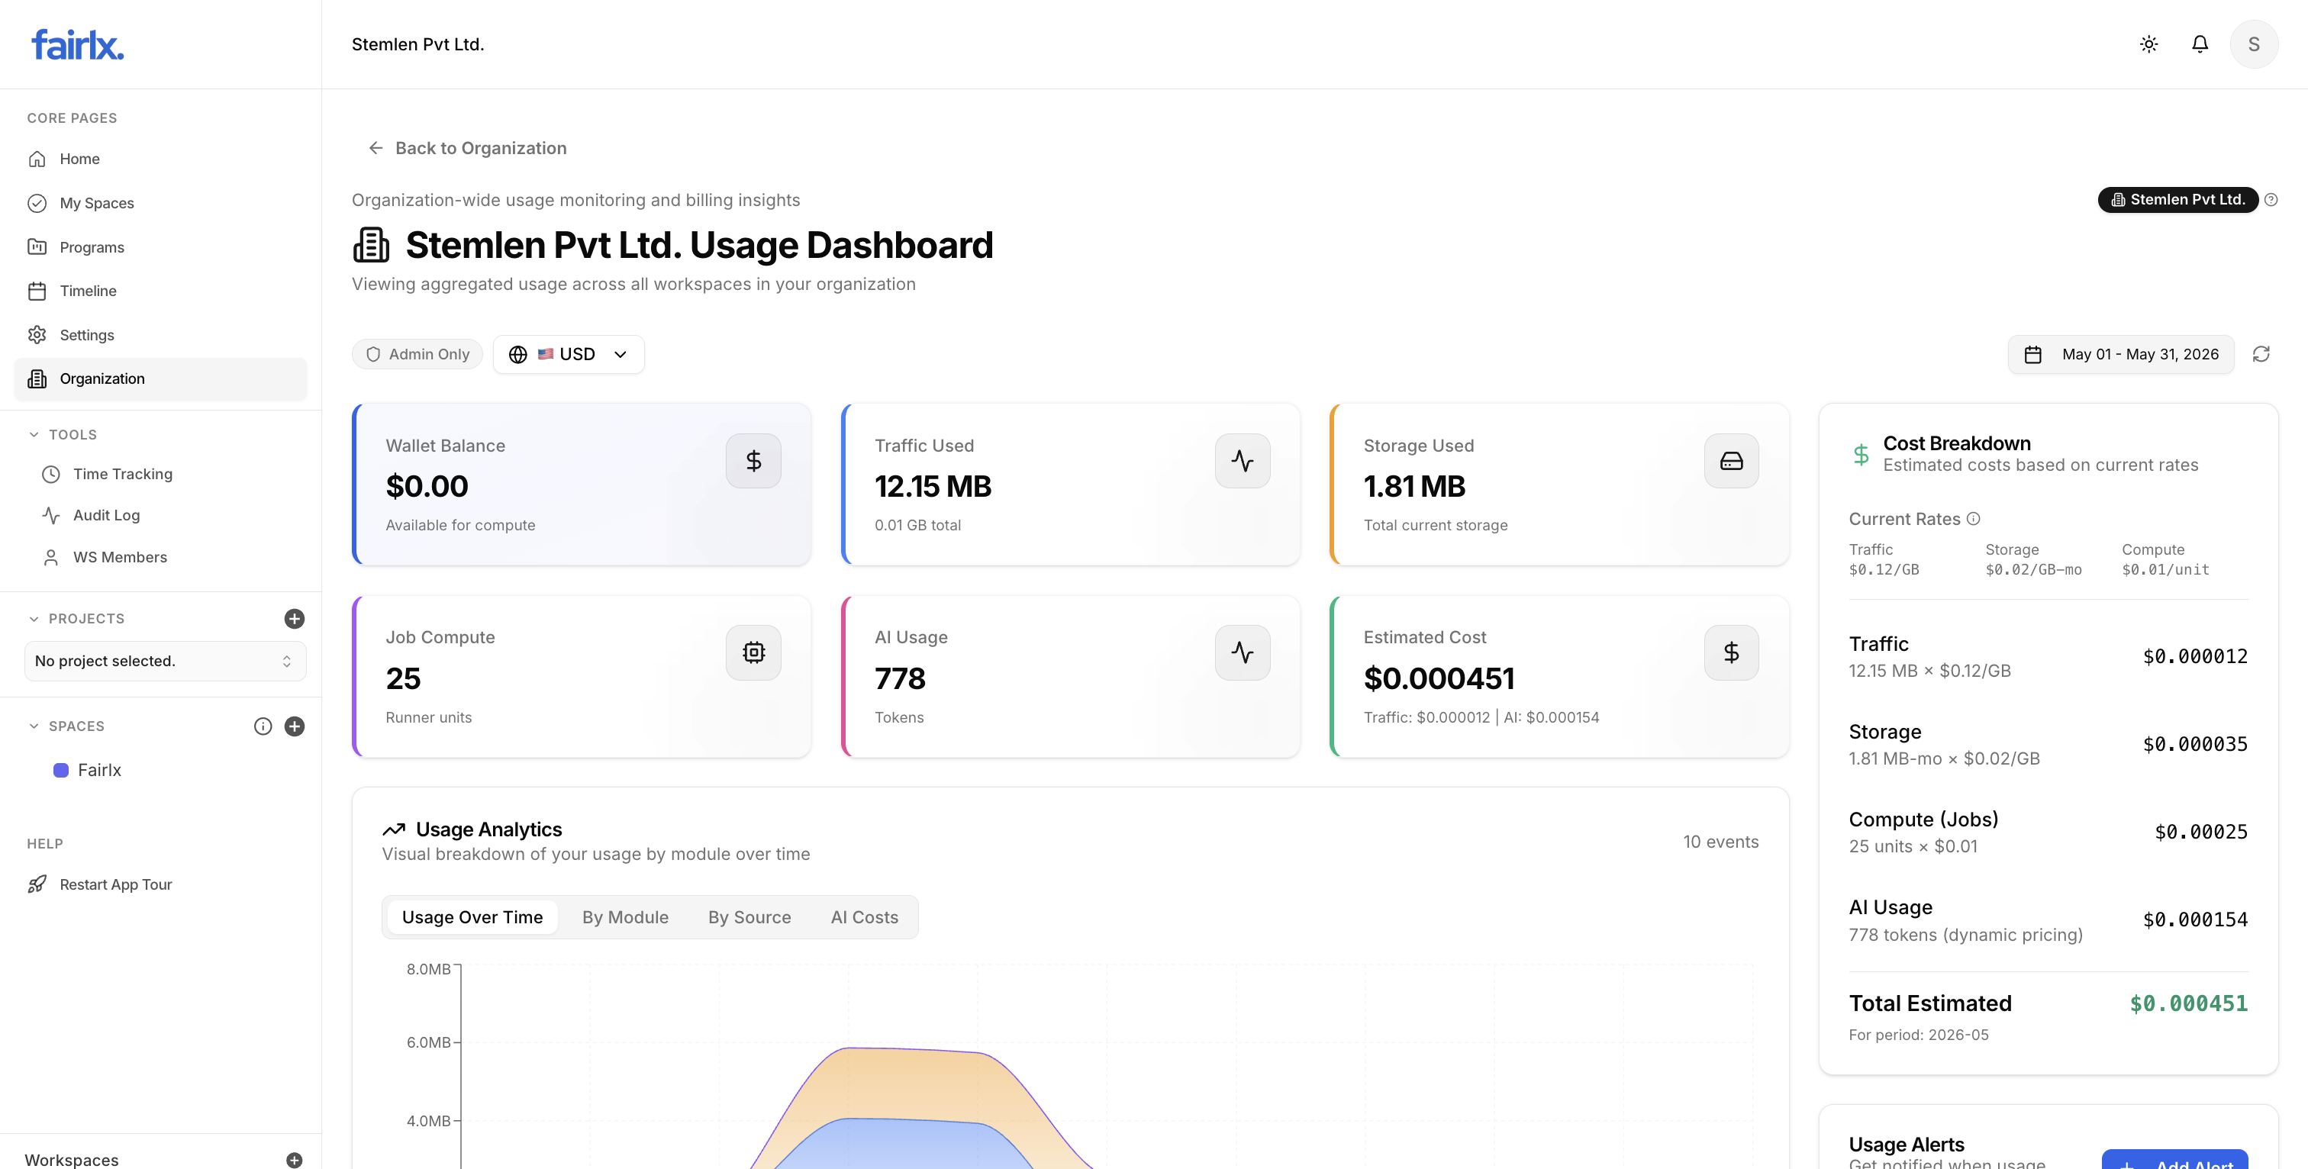The width and height of the screenshot is (2308, 1169).
Task: Click the Usage Analytics trend icon
Action: 395,829
